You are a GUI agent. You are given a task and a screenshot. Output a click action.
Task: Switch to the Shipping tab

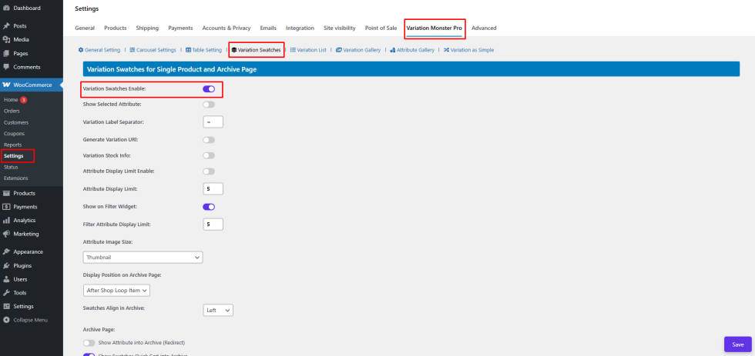[147, 28]
